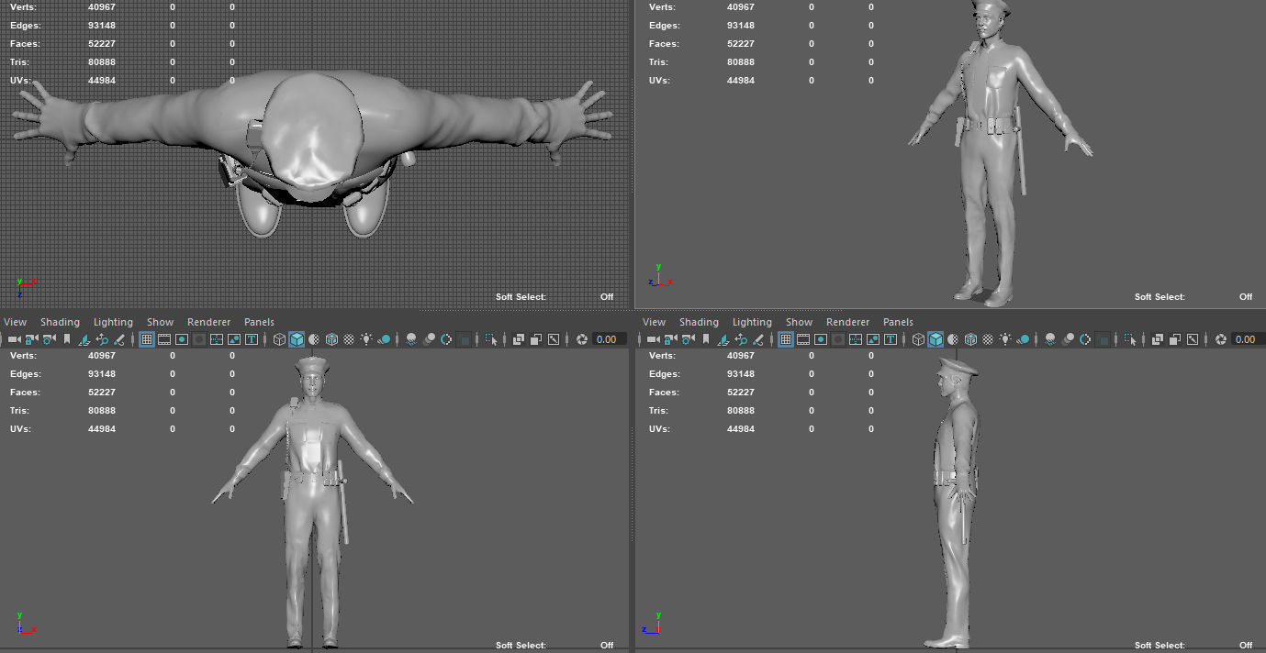Image resolution: width=1266 pixels, height=653 pixels.
Task: Open Shading menu in side view panel
Action: pos(699,322)
